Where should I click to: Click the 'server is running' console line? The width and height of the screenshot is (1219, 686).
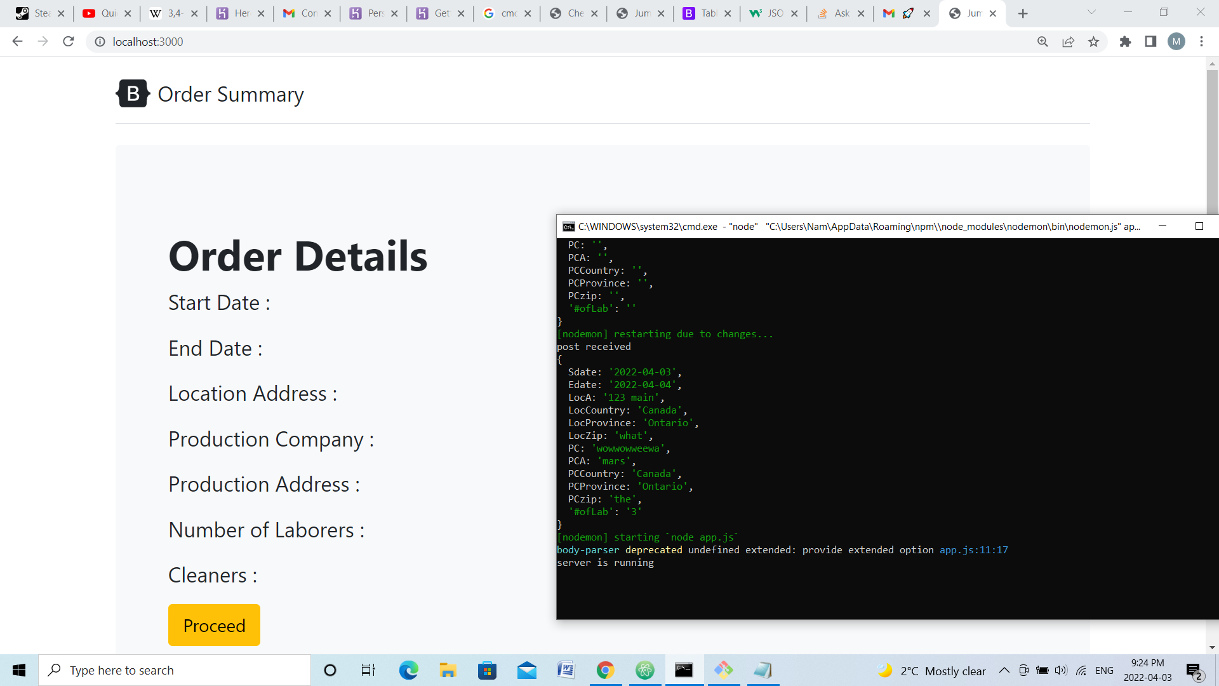coord(605,563)
